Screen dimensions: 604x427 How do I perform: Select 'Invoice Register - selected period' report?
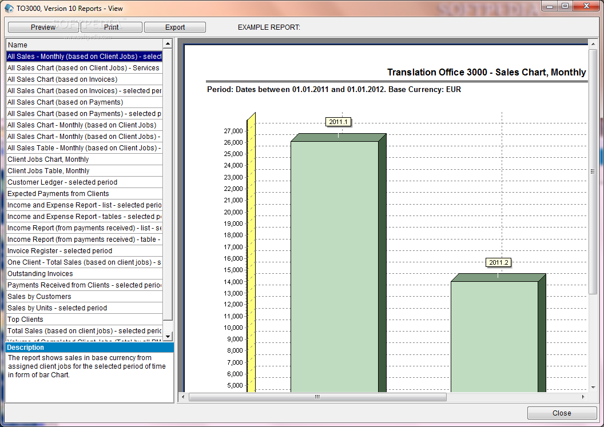pos(84,251)
